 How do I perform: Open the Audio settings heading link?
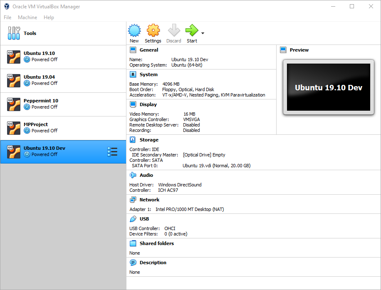146,175
